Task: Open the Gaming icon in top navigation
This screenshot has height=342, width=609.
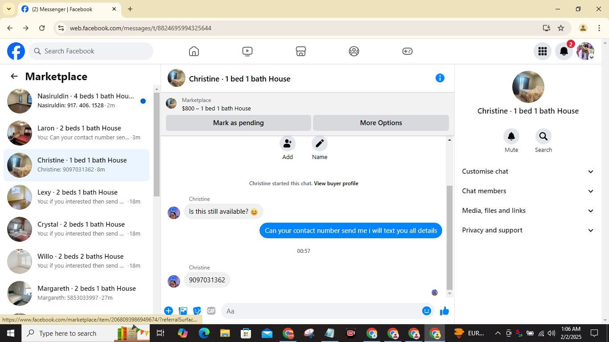Action: [x=407, y=51]
